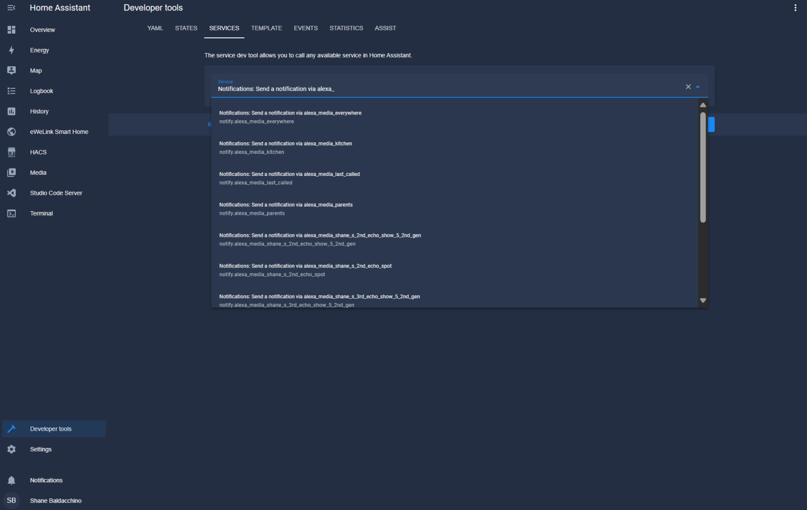
Task: Open the TEMPLATE tab
Action: (x=266, y=28)
